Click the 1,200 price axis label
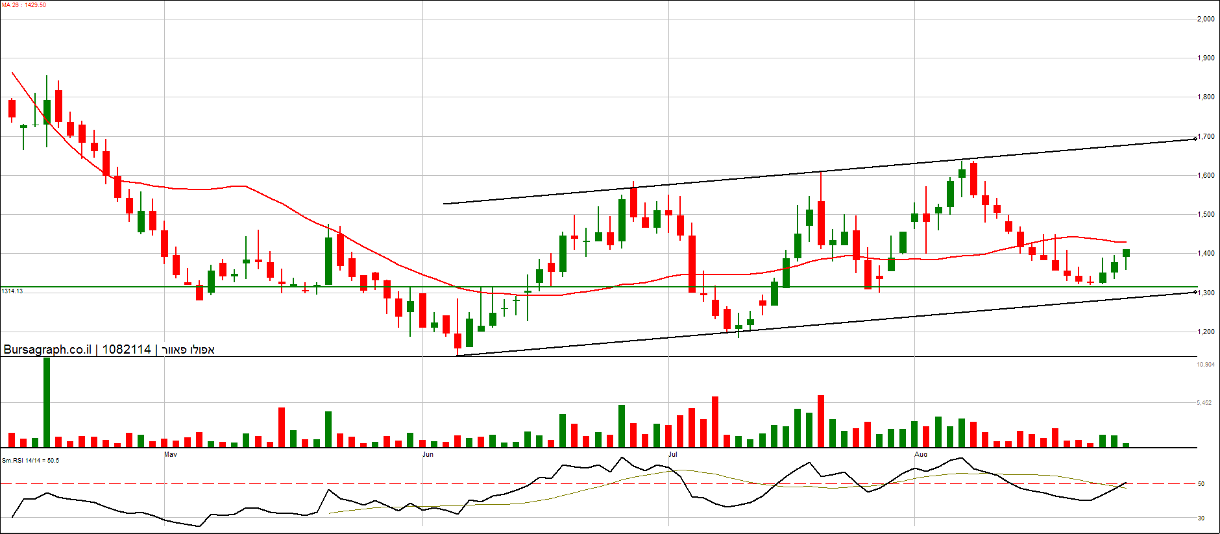The height and width of the screenshot is (534, 1220). [x=1206, y=332]
